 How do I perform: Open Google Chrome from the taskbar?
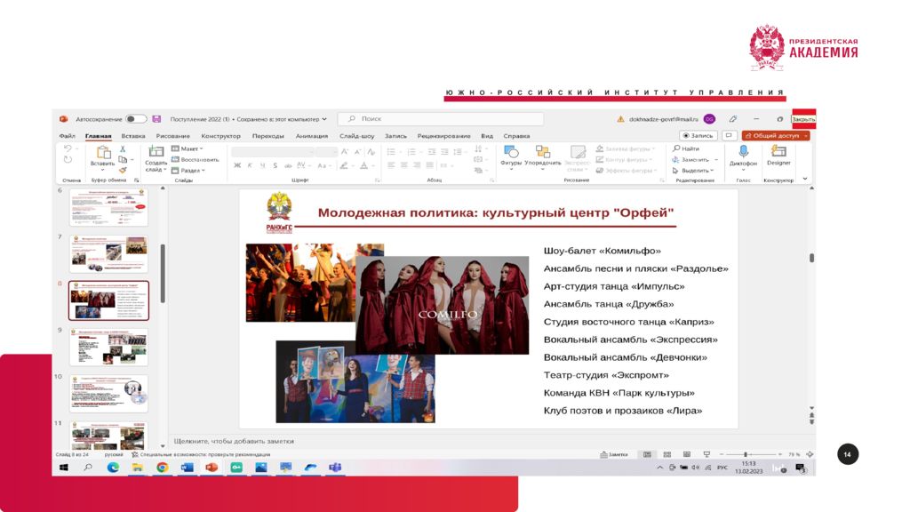(162, 468)
